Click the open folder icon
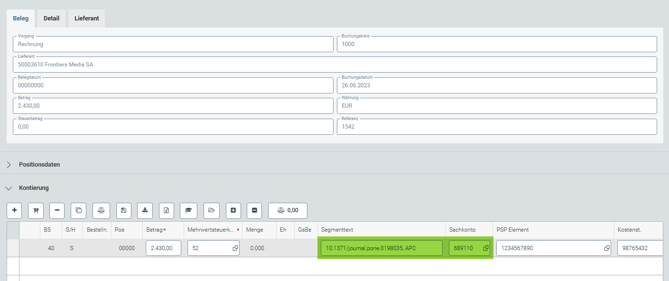Screen dimensions: 669x281 (212, 210)
